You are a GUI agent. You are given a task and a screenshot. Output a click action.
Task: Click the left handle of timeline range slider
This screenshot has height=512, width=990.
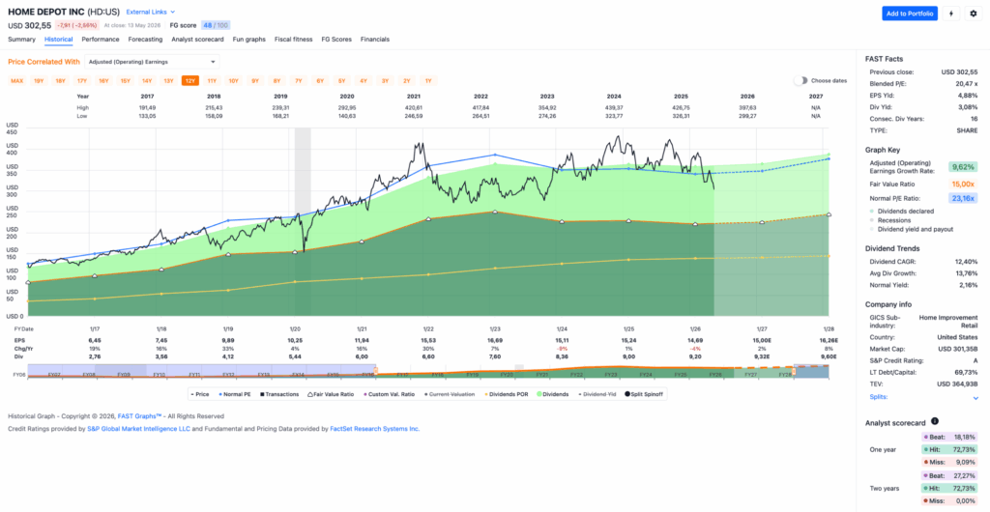click(x=376, y=371)
